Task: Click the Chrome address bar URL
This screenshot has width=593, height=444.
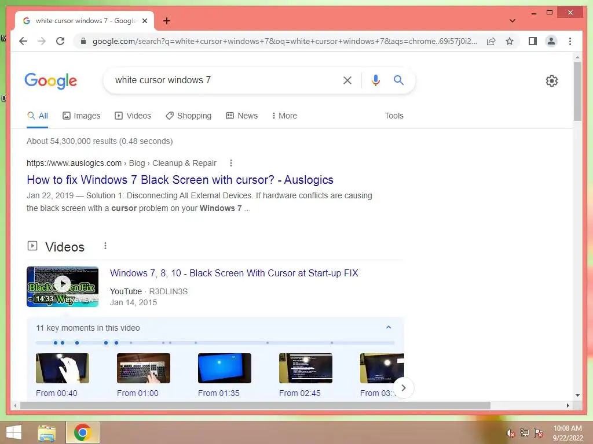Action: tap(284, 41)
